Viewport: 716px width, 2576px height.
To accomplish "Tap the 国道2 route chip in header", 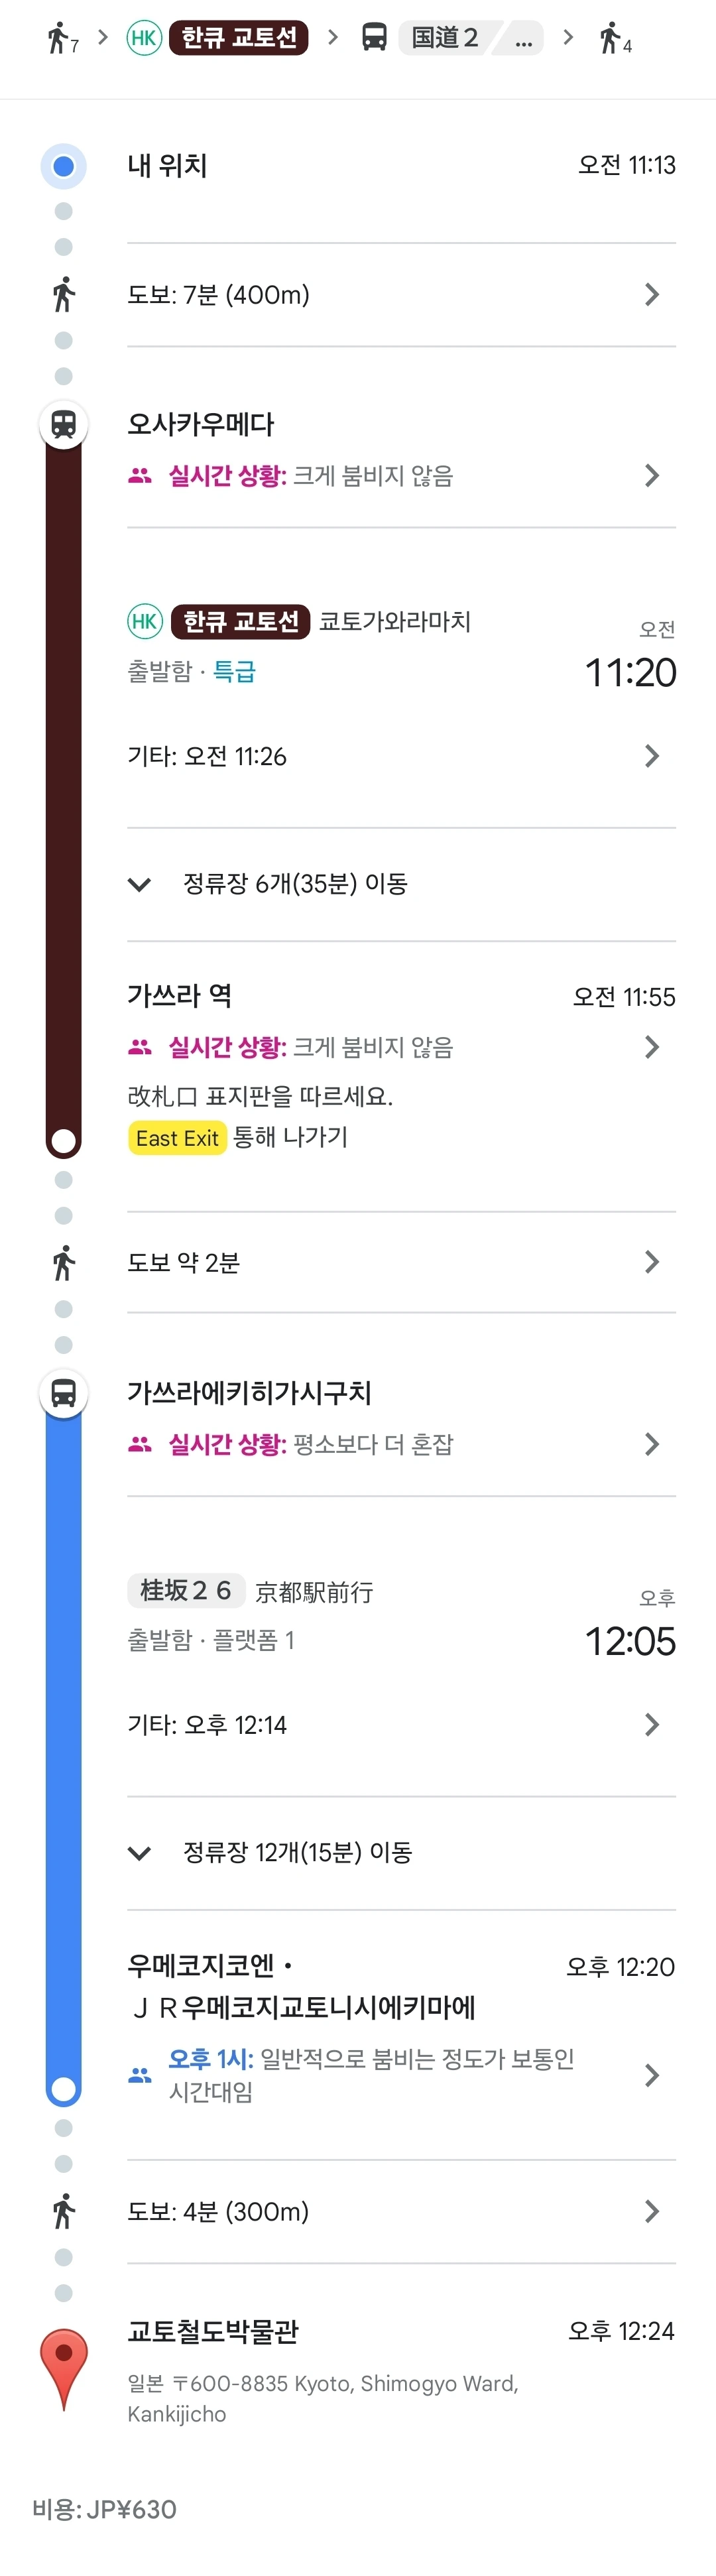I will click(x=445, y=38).
